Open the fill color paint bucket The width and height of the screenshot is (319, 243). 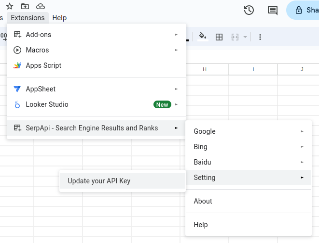[x=203, y=37]
